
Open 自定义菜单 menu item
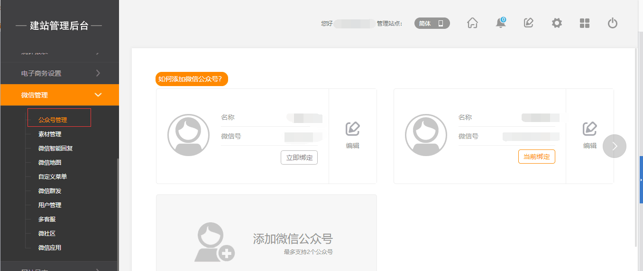[53, 177]
